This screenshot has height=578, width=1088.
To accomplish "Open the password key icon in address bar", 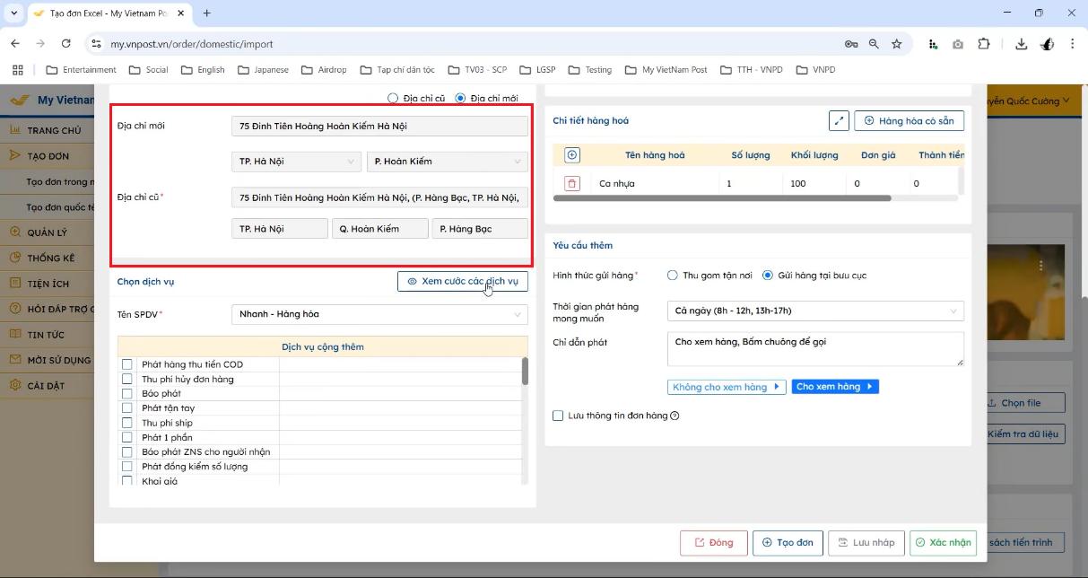I will (x=850, y=43).
